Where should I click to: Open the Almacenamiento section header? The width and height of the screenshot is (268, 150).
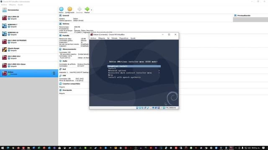[x=69, y=49]
